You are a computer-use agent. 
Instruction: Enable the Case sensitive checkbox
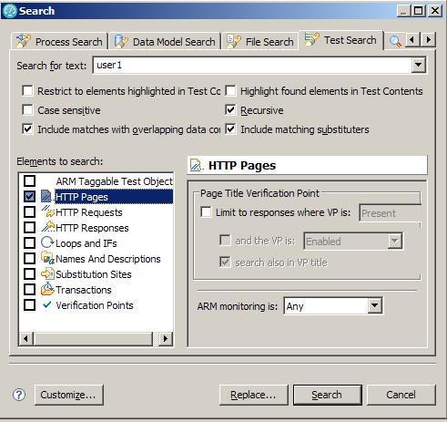27,109
